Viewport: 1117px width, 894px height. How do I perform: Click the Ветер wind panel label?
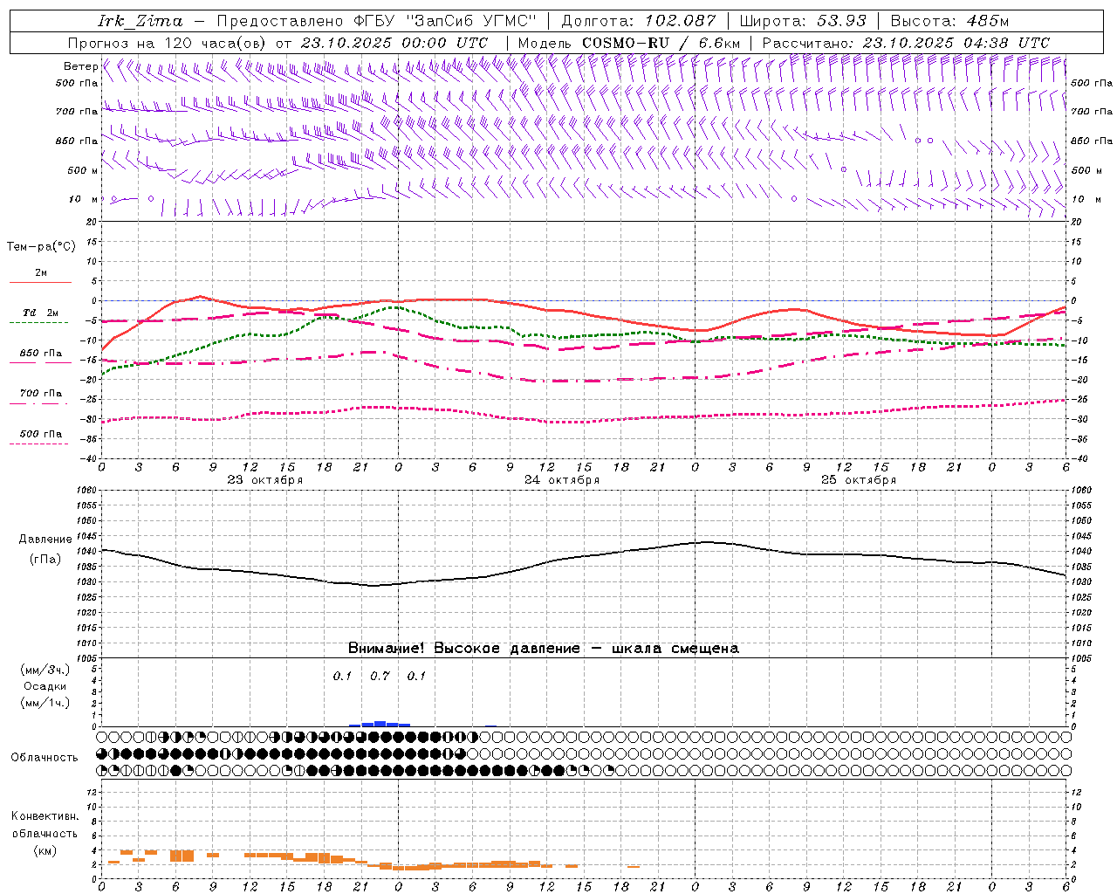80,66
